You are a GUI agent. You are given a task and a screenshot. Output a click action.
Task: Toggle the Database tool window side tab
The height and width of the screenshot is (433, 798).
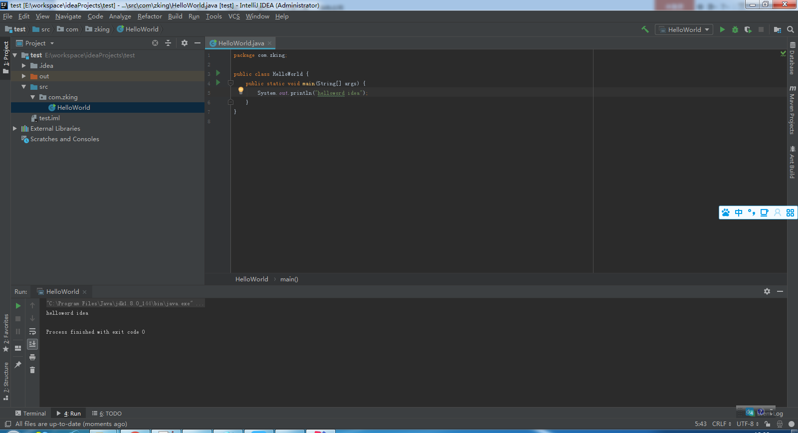pyautogui.click(x=792, y=58)
